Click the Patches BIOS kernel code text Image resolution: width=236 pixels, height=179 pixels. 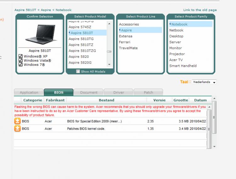pos(86,129)
